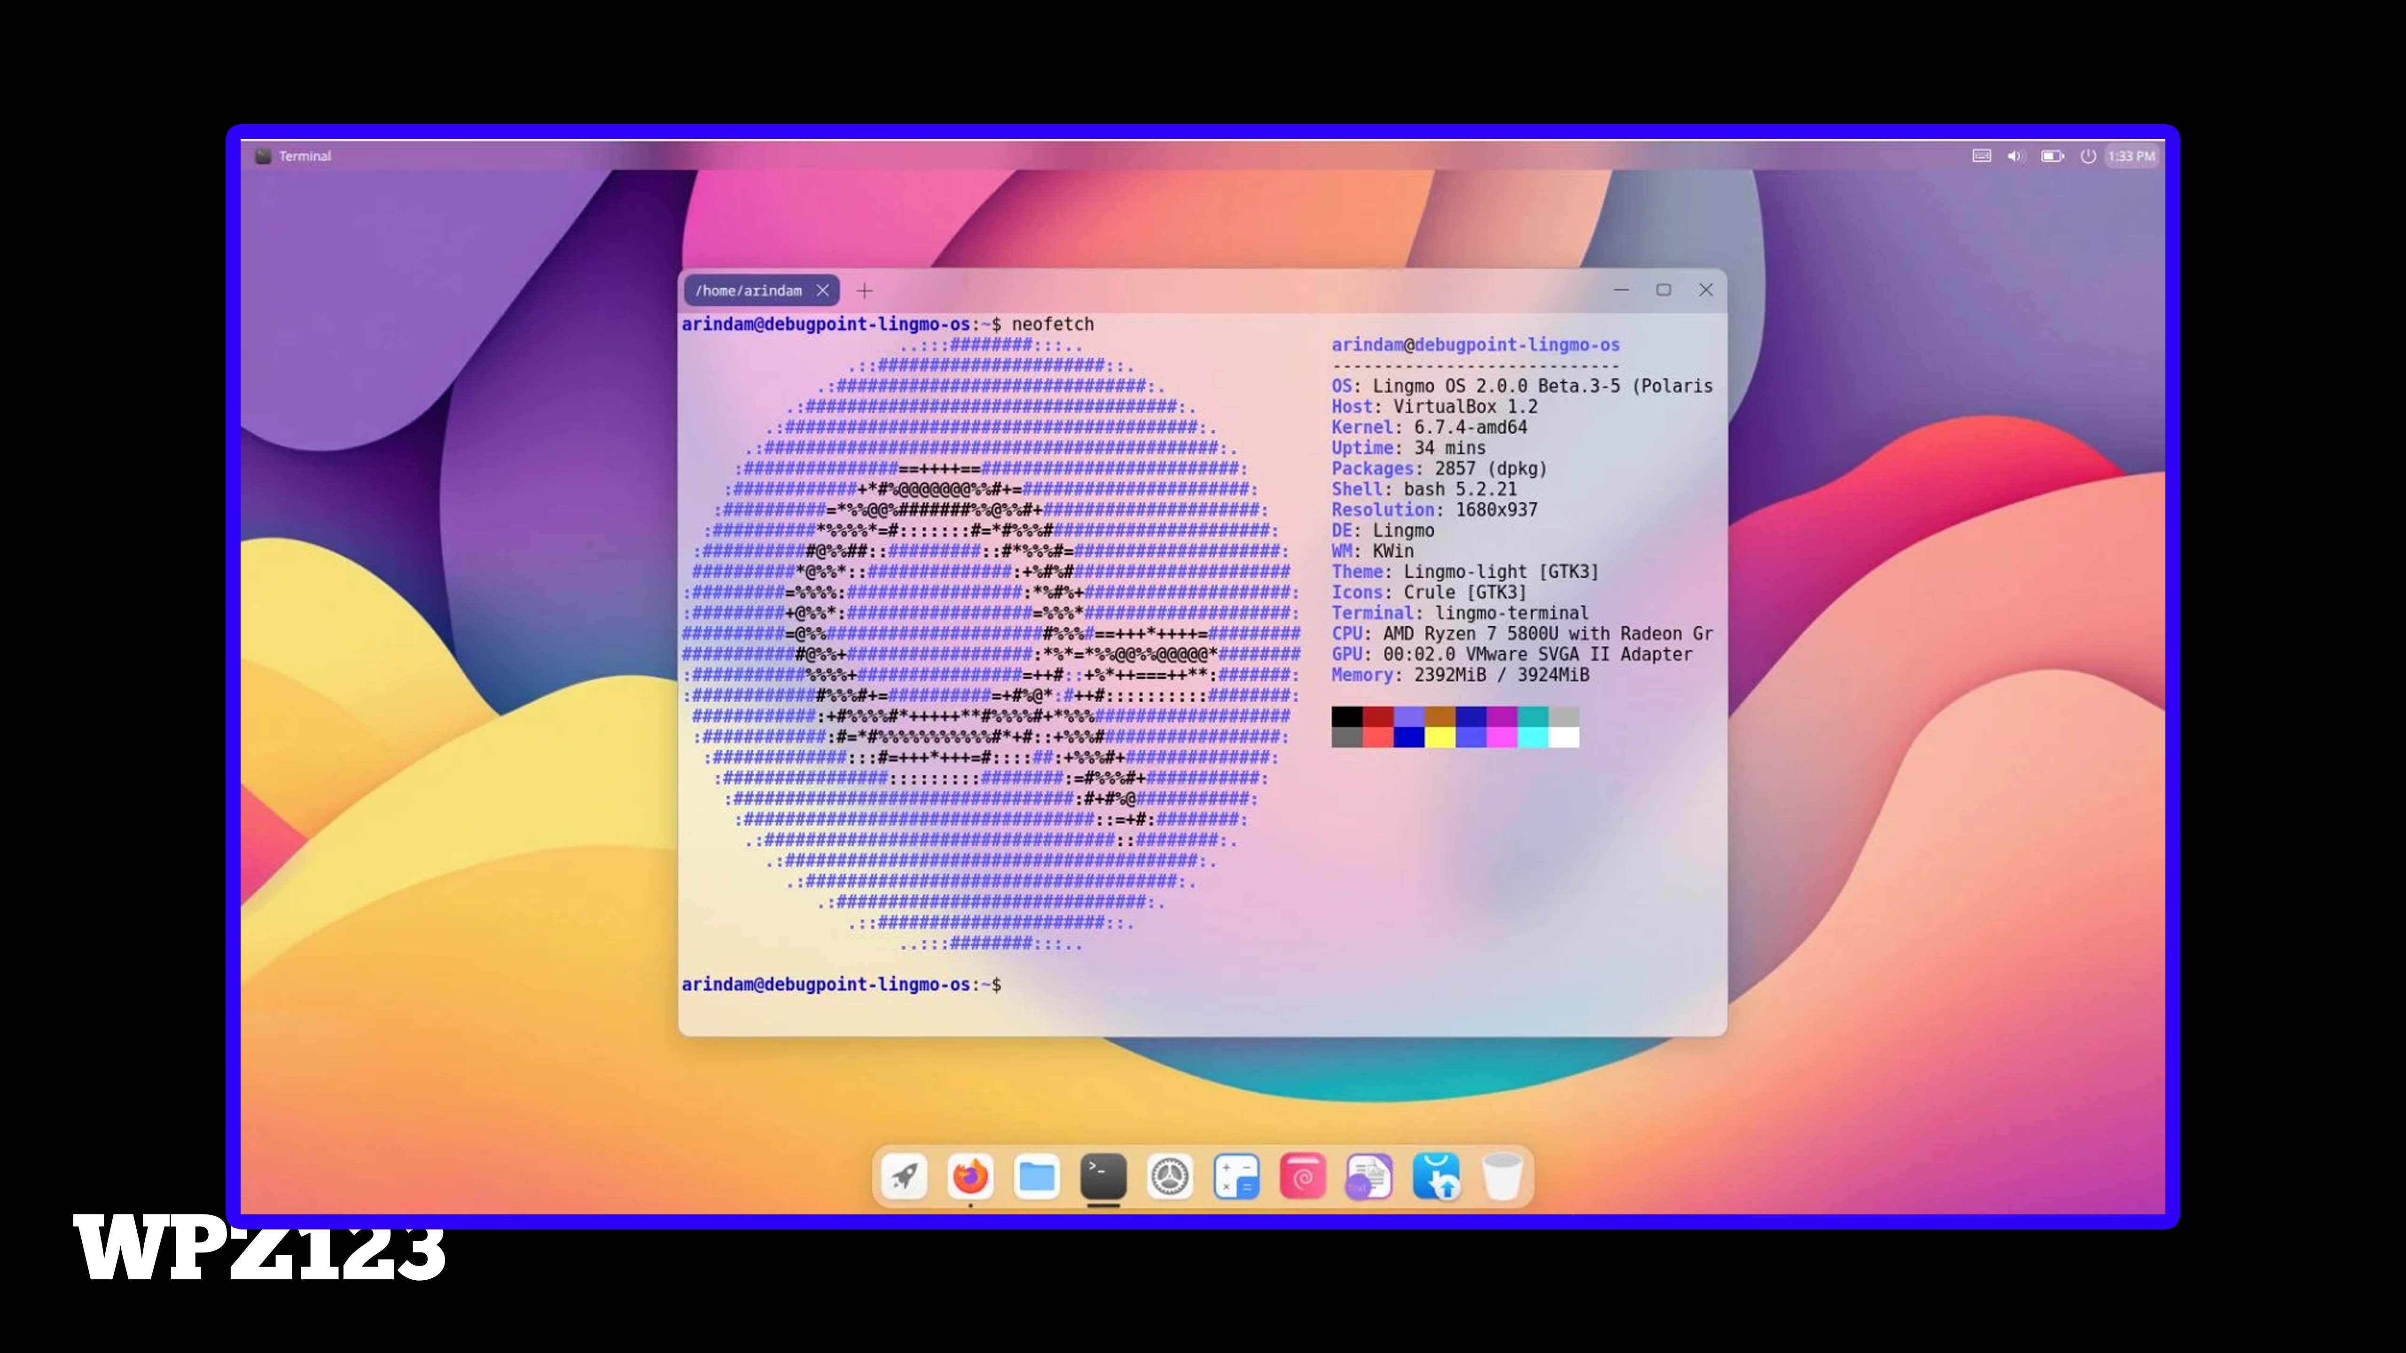Click the Terminal app name in top panel
Screen dimensions: 2406x1353
pos(305,156)
